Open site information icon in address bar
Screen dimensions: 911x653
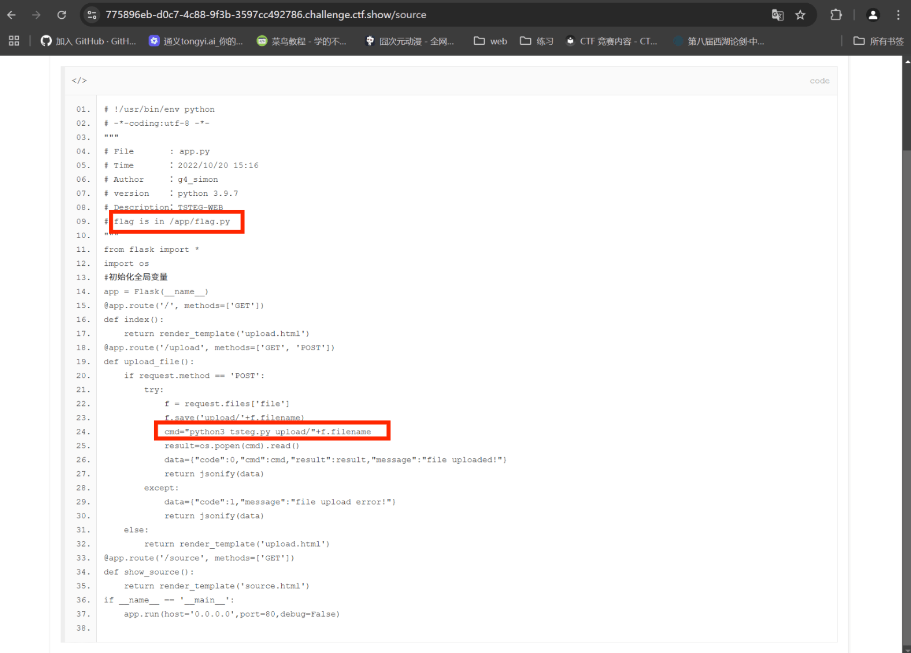point(92,15)
